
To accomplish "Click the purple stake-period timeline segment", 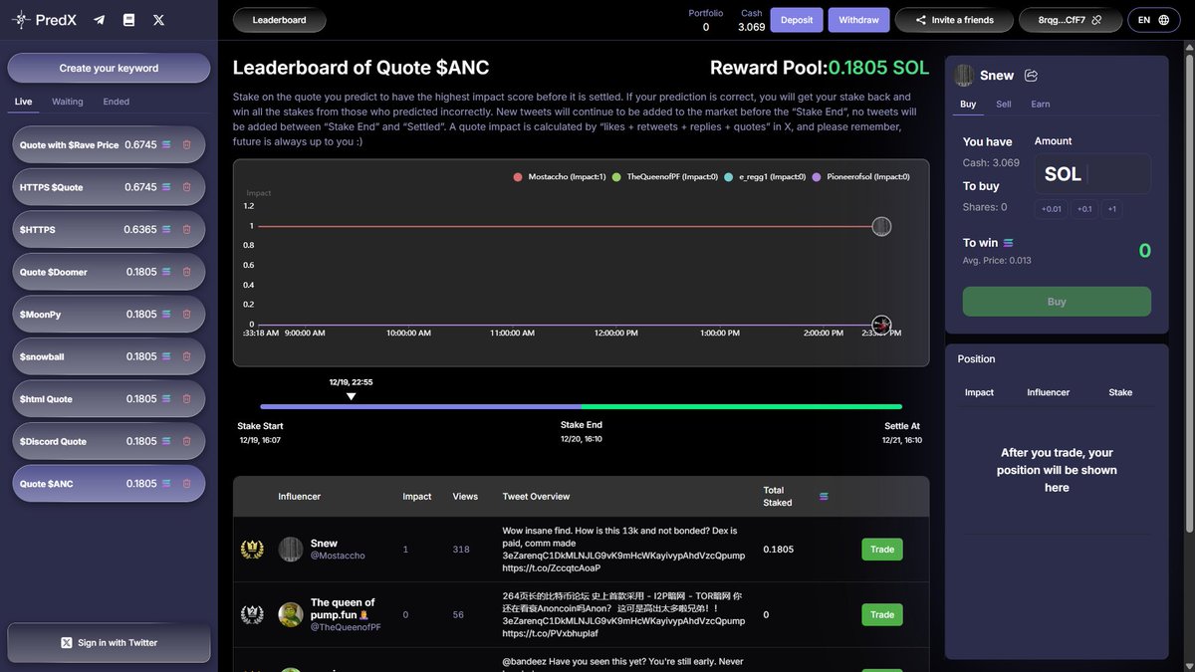I will click(x=420, y=406).
